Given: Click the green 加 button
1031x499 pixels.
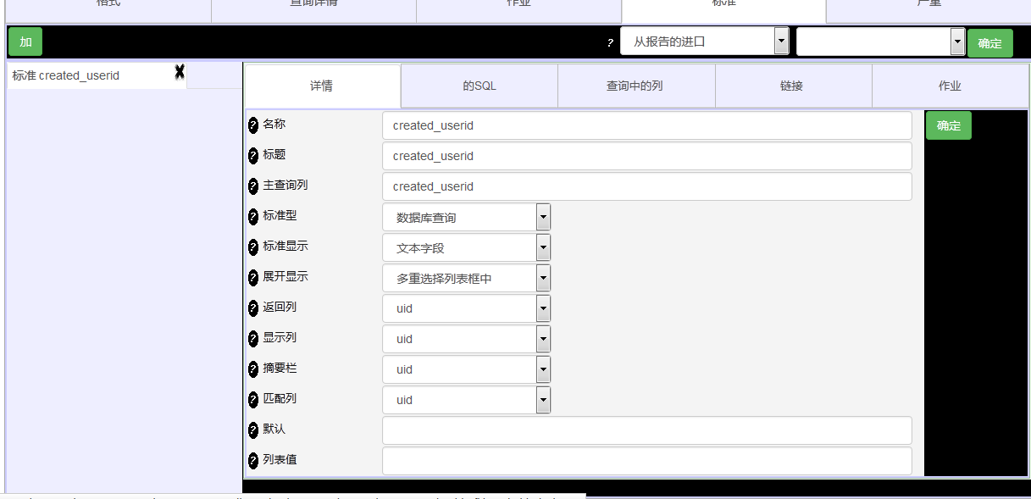Looking at the screenshot, I should (x=25, y=42).
